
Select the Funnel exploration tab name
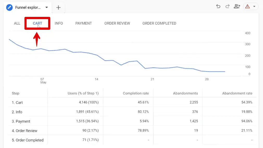pyautogui.click(x=28, y=8)
